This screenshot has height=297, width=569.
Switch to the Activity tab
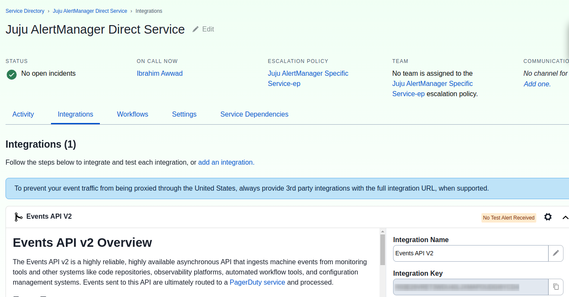click(23, 114)
